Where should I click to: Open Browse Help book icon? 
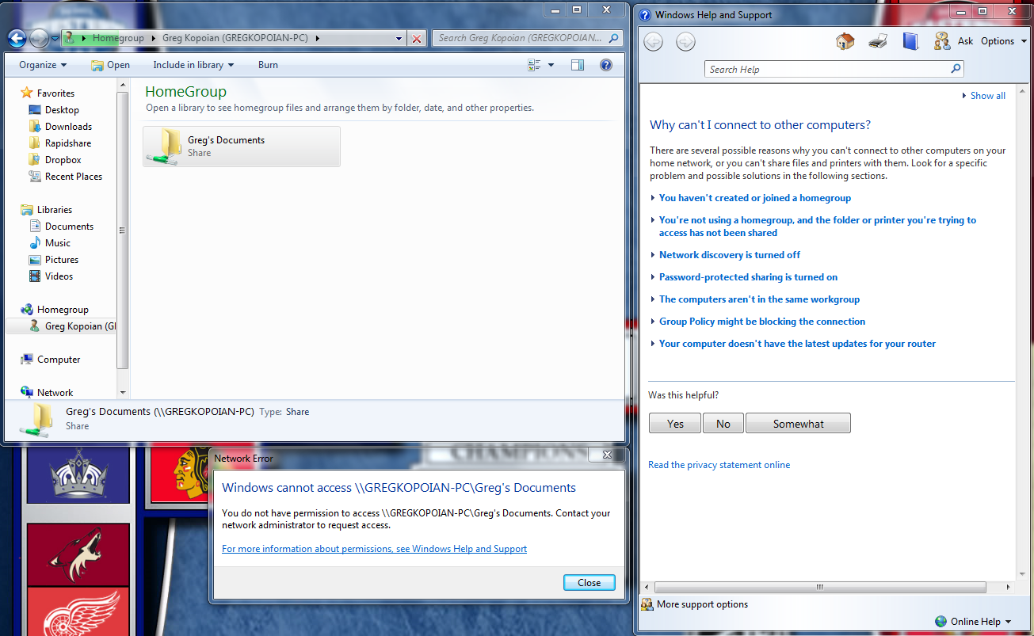pos(910,41)
